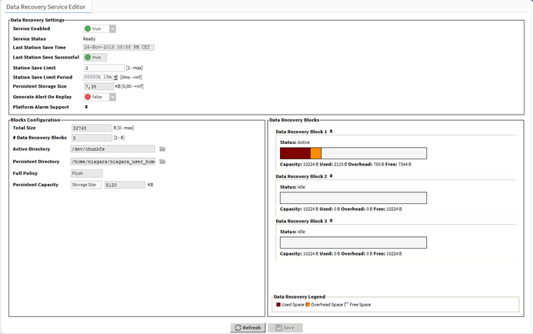
Task: Click the Persistent Storage Size field
Action: 98,87
